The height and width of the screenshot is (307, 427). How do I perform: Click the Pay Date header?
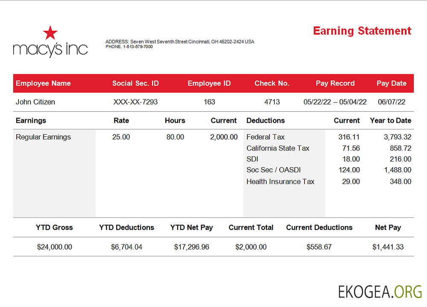392,84
